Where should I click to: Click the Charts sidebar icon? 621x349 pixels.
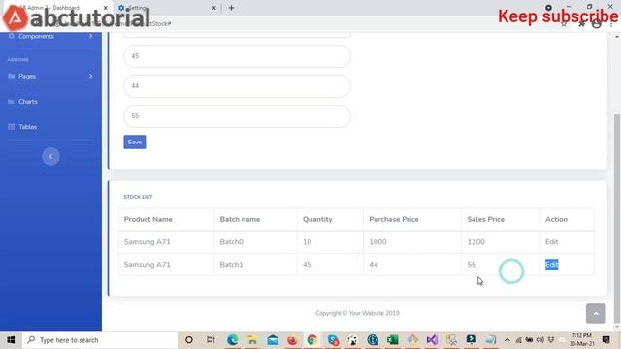(x=11, y=101)
